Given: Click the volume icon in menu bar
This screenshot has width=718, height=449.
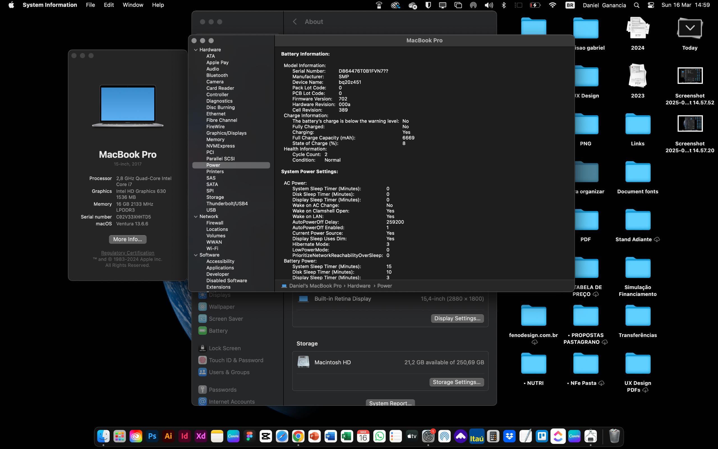Looking at the screenshot, I should pyautogui.click(x=488, y=5).
